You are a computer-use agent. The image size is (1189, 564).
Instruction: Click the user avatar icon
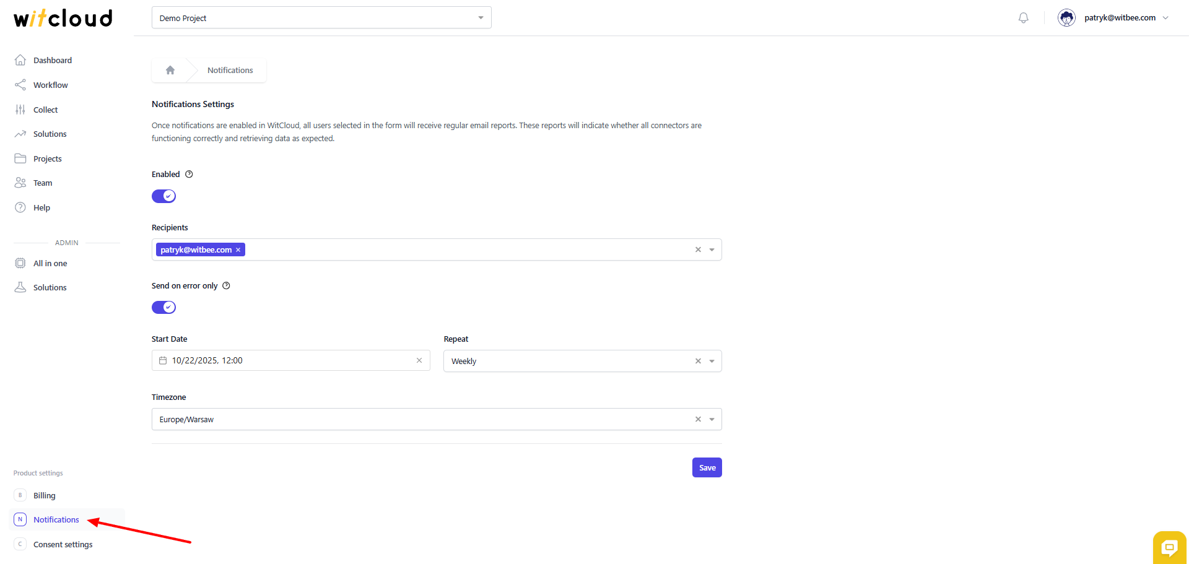tap(1066, 18)
